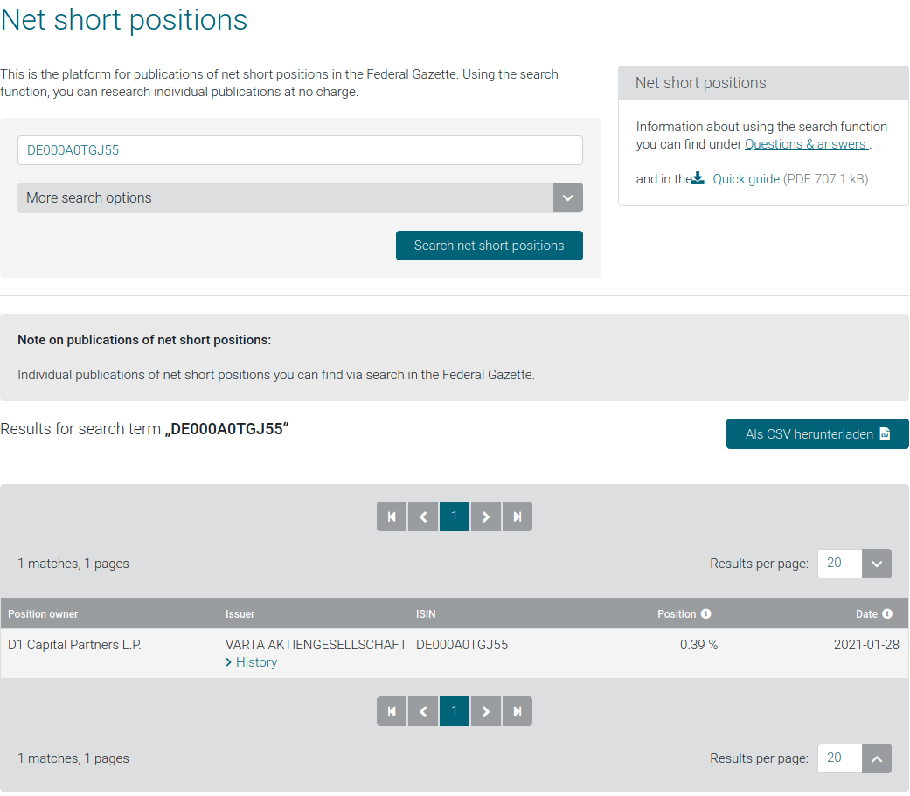Go to previous page in top pagination
Screen dimensions: 910x796
(423, 516)
